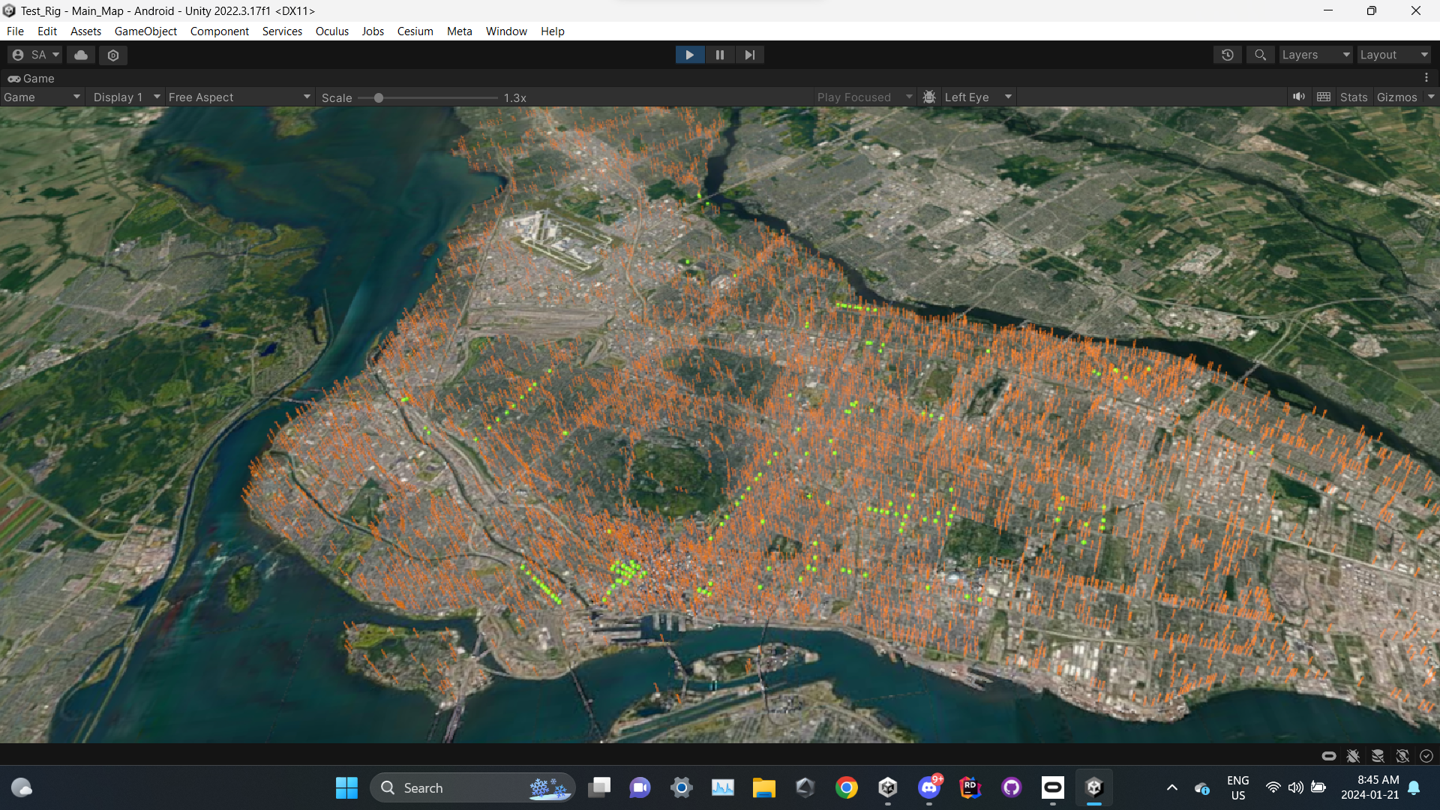Click the Unity search magnifier icon
The width and height of the screenshot is (1440, 810).
pos(1260,55)
